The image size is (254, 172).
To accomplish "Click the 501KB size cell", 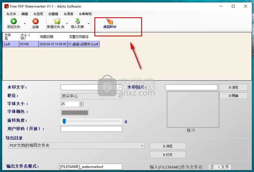I will (29, 44).
